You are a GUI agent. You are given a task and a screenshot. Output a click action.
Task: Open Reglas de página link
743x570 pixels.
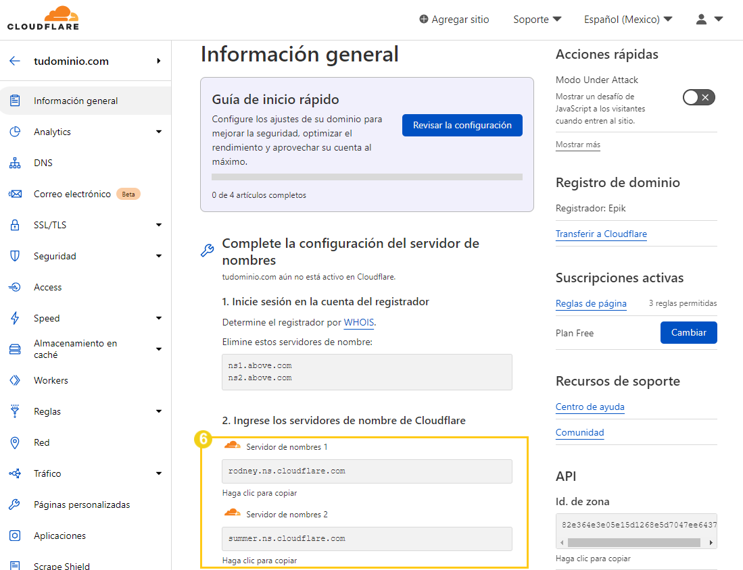[591, 303]
